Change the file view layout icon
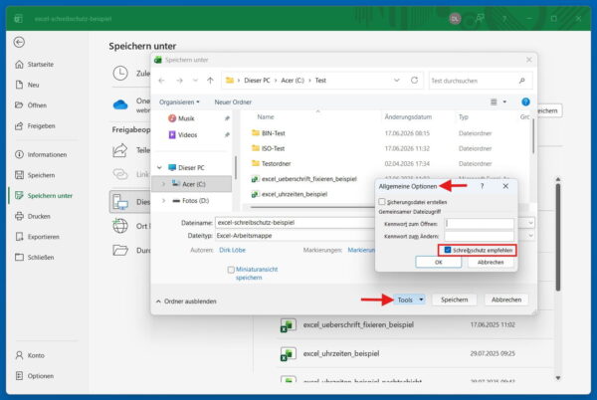The height and width of the screenshot is (400, 597). pos(494,102)
